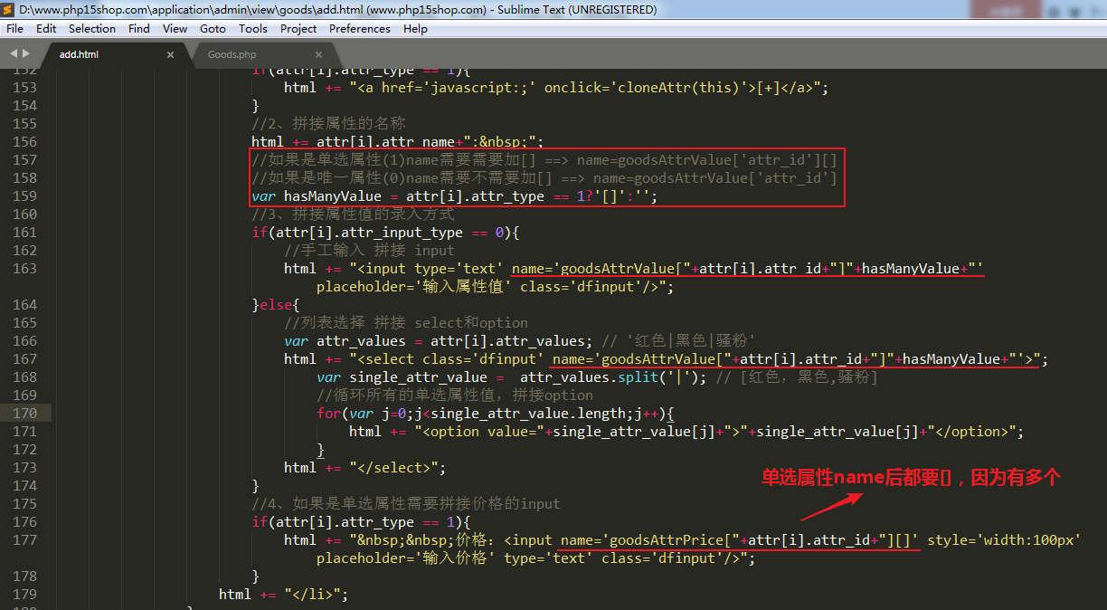Open the File menu
This screenshot has height=610, width=1107.
coord(14,29)
